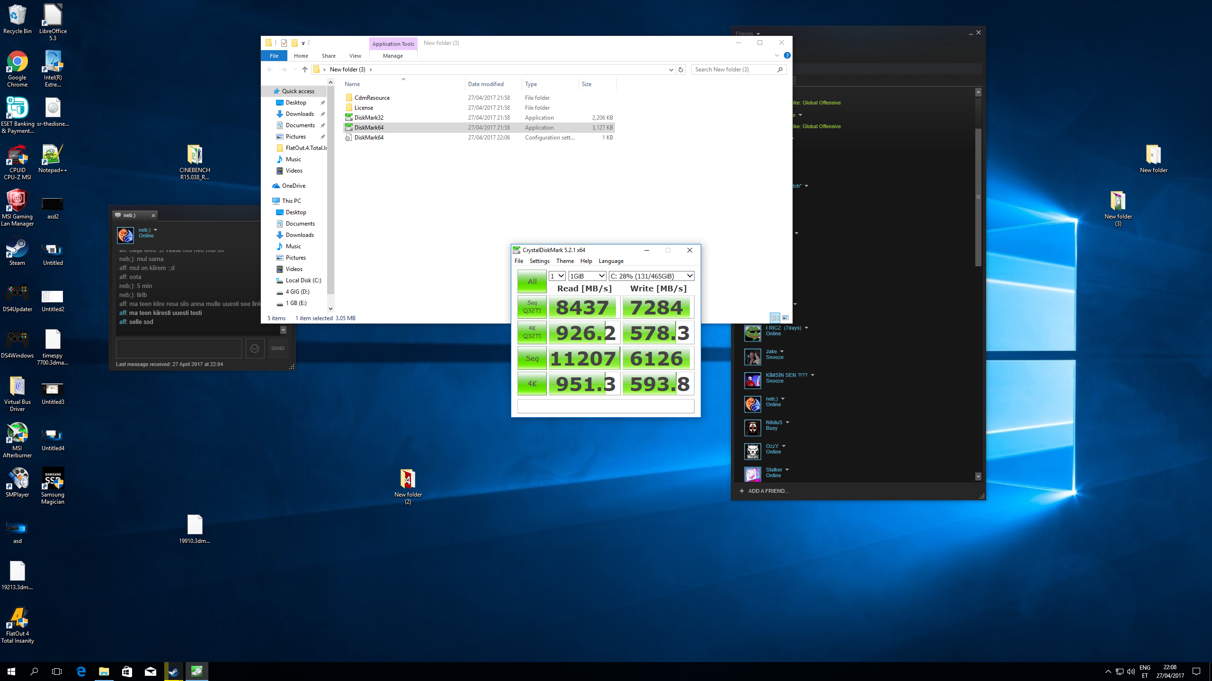This screenshot has height=681, width=1212.
Task: Switch to Explorer View ribbon tab
Action: click(x=355, y=56)
